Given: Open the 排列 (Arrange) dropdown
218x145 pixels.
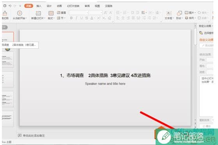Looking at the screenshot, I should [190, 18].
